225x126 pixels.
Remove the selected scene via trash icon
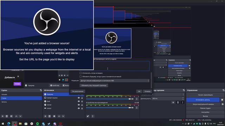pyautogui.click(x=7, y=116)
